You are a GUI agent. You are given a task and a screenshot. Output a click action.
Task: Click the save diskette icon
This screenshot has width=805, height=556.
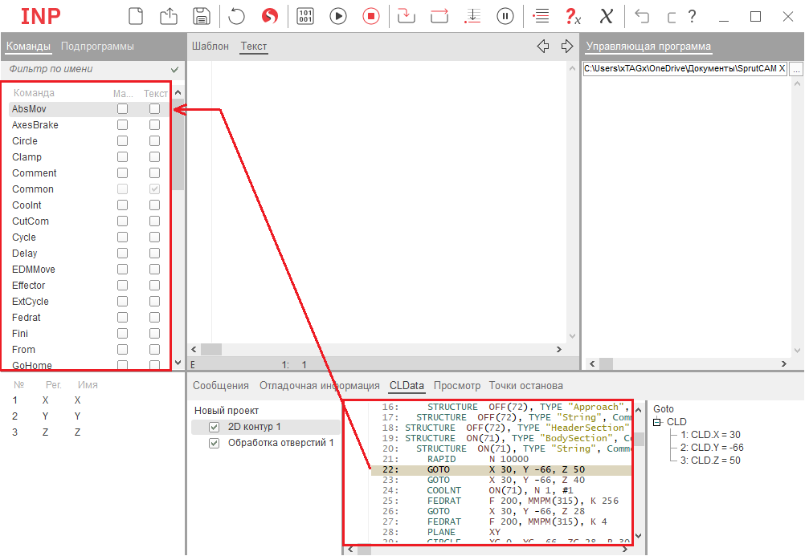tap(201, 16)
